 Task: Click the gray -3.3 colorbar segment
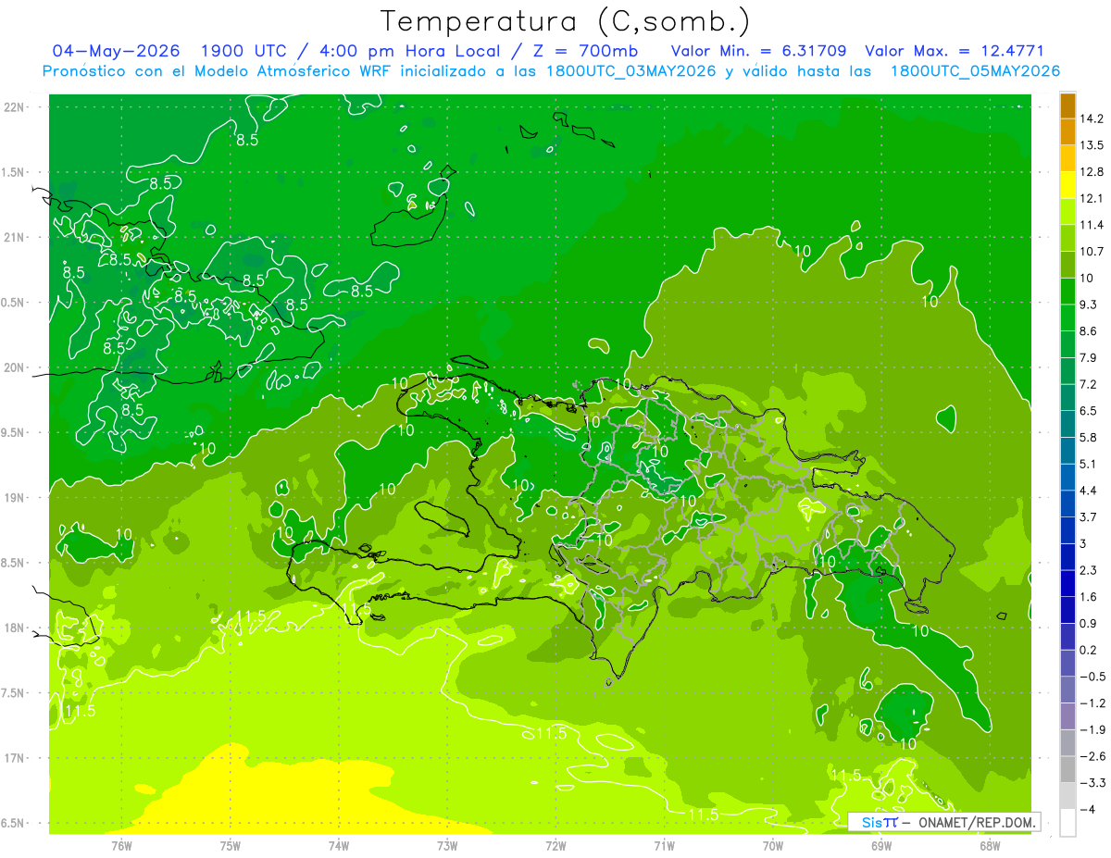[x=1067, y=796]
